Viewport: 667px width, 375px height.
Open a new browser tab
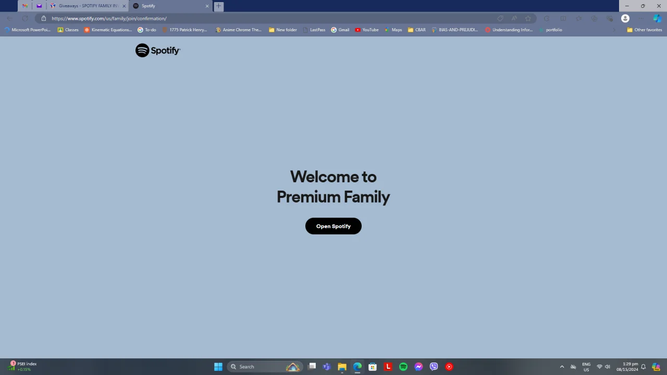pos(219,6)
